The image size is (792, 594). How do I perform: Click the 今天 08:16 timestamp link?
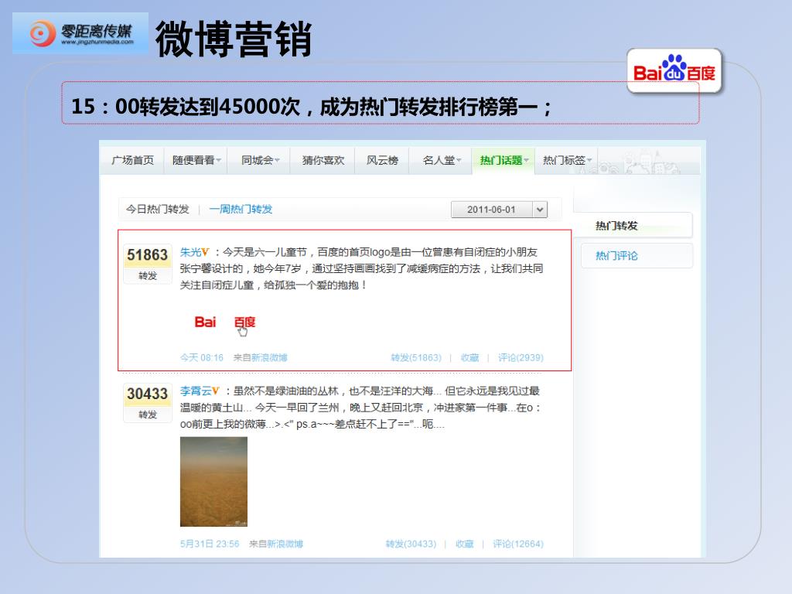[202, 357]
